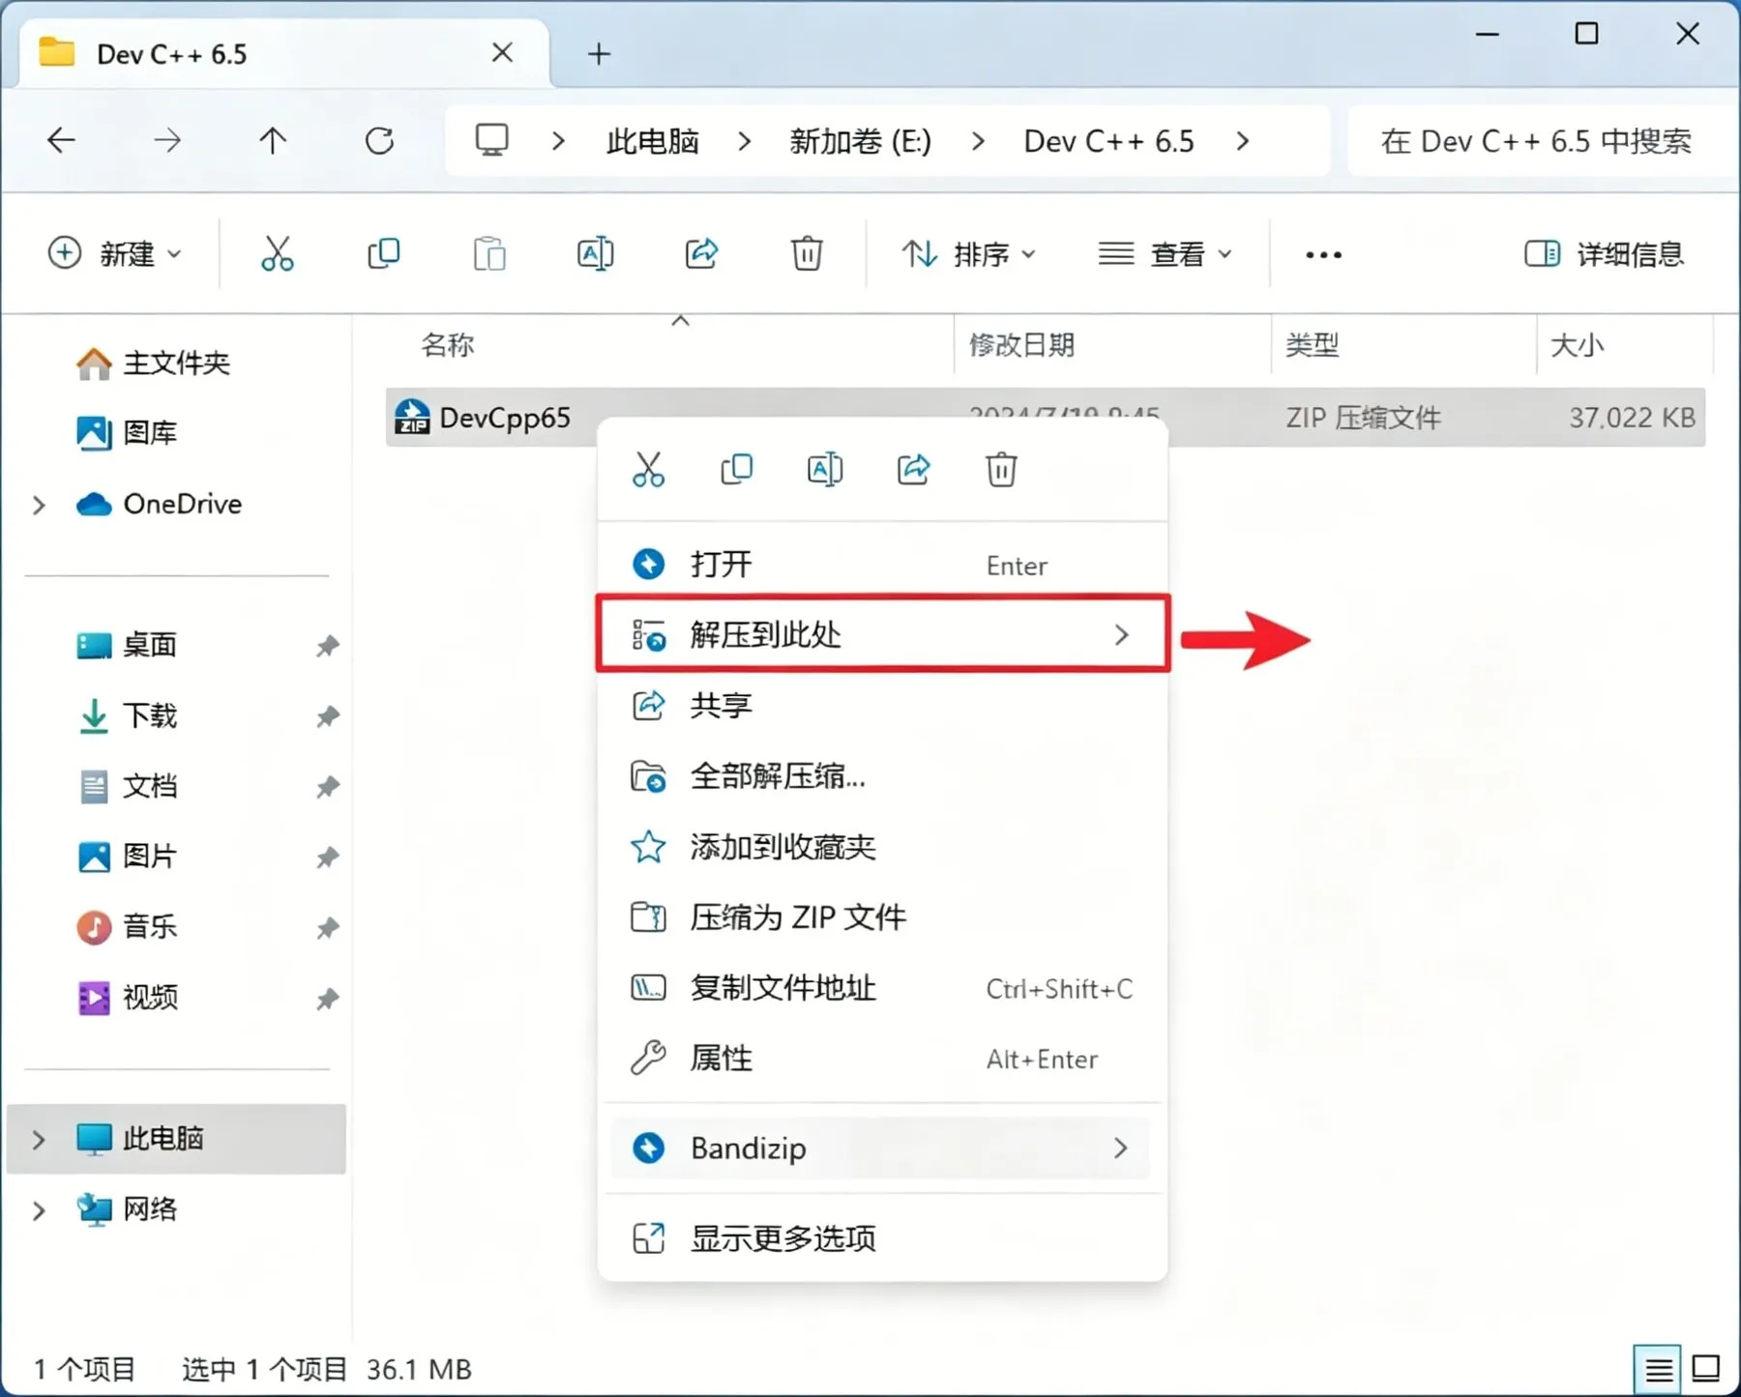This screenshot has width=1741, height=1397.
Task: Click the rename icon in the toolbar
Action: point(595,254)
